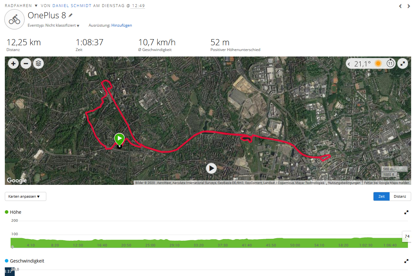Click the cycling activity type icon
Viewport: 415px width, 276px height.
coord(14,19)
